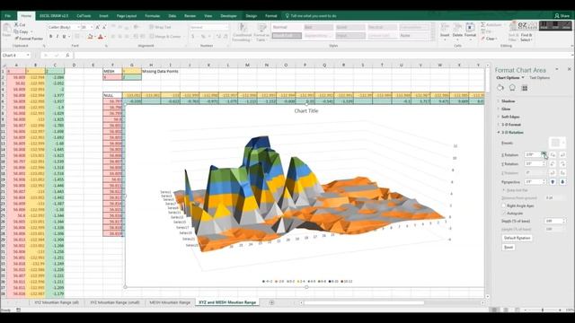Open Fill & Line paint bucket tab
Screen dimensions: 575x323
click(x=500, y=88)
